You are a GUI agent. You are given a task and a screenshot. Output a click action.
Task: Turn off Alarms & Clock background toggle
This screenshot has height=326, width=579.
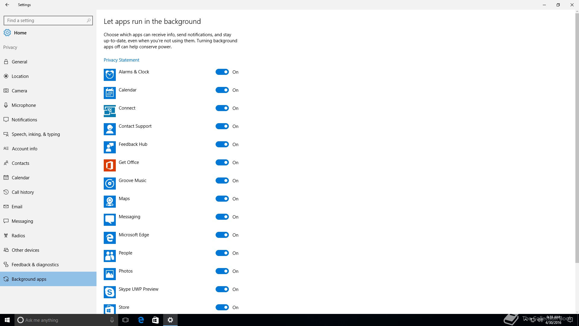click(x=222, y=72)
